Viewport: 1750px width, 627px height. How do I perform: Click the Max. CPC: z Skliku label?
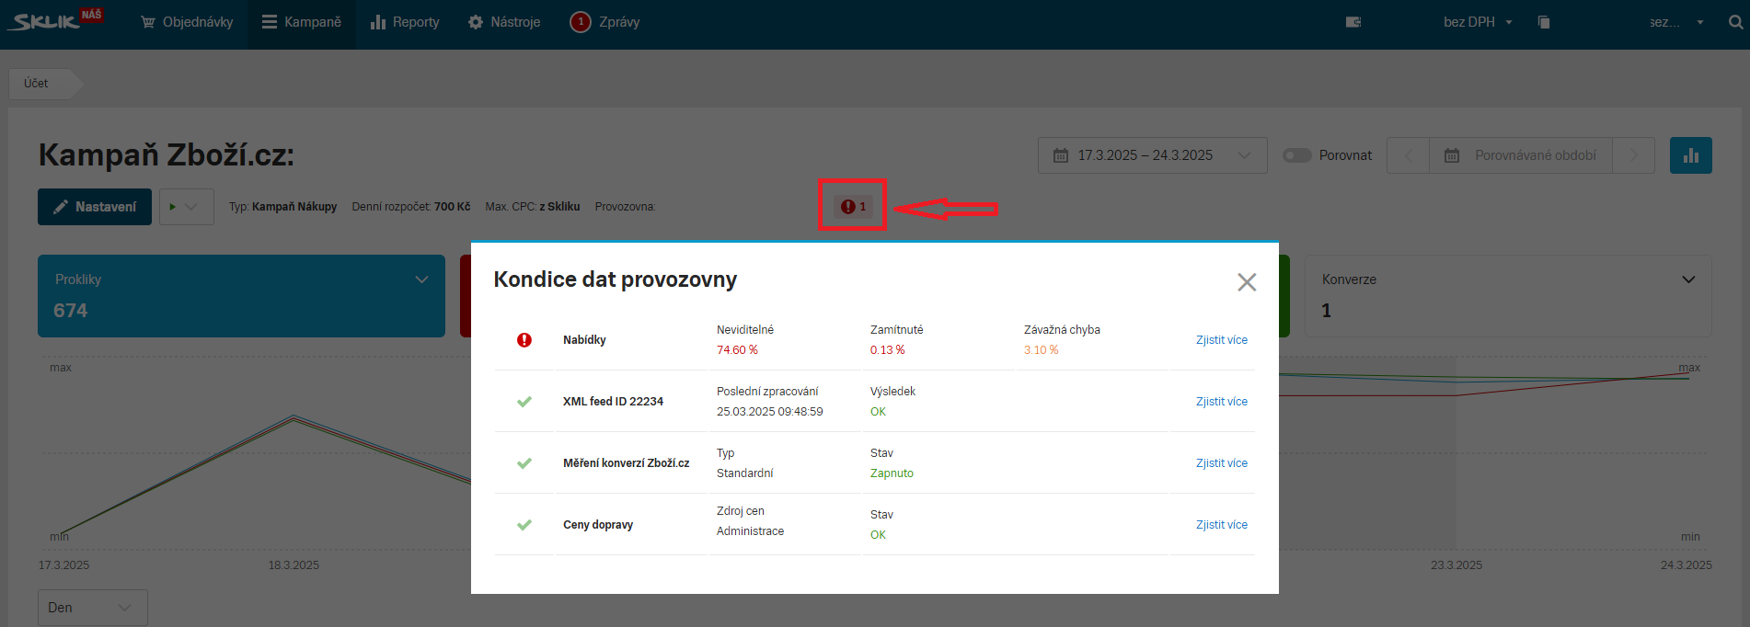click(x=533, y=207)
